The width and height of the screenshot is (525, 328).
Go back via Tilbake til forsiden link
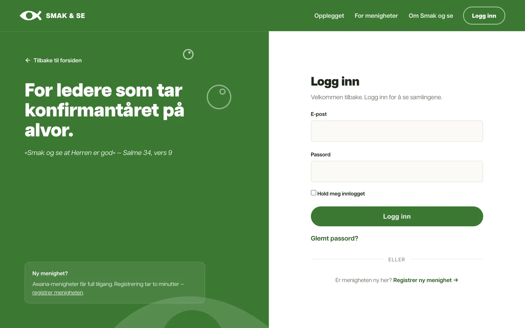click(x=53, y=60)
